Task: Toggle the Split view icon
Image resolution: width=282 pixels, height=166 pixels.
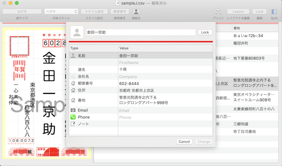Action: [274, 12]
